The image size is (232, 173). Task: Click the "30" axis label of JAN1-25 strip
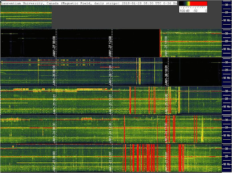click(226, 91)
